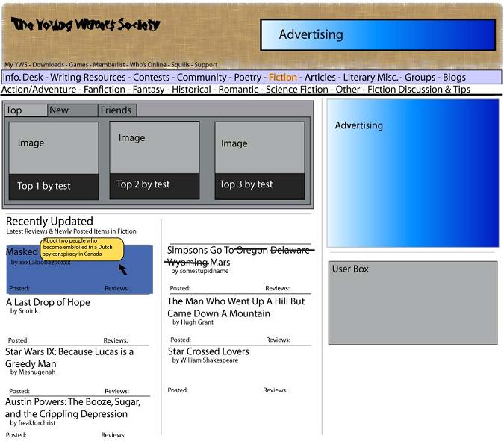504x441 pixels.
Task: Switch to the Friends tab
Action: (x=117, y=110)
